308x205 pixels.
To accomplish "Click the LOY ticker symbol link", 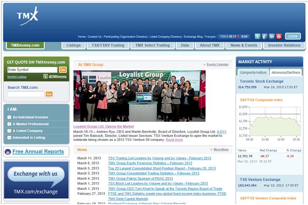I will [221, 132].
